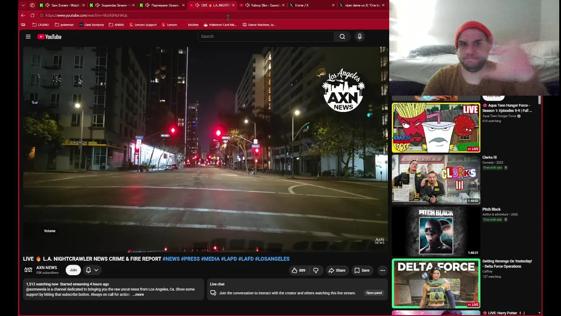
Task: Open the CASINO bookmarks folder
Action: 40,25
